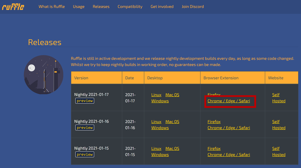Open Firefox extension for Nightly 2021-01-17
301x168 pixels.
click(214, 95)
